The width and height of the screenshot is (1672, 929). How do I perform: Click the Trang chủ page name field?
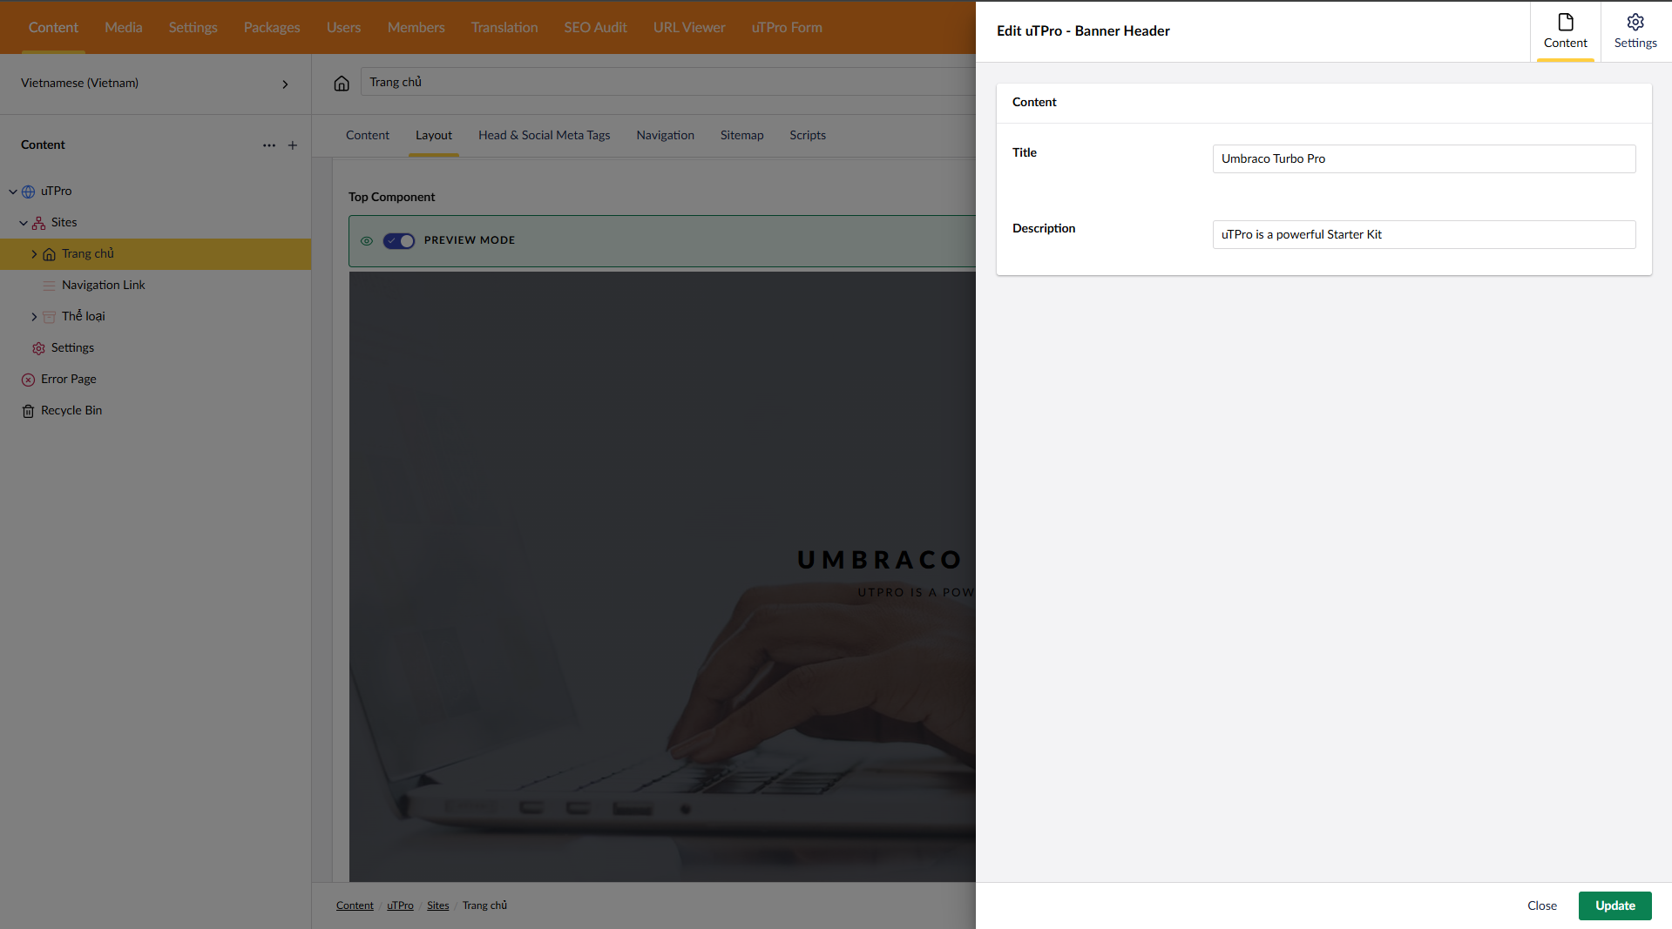tap(667, 83)
